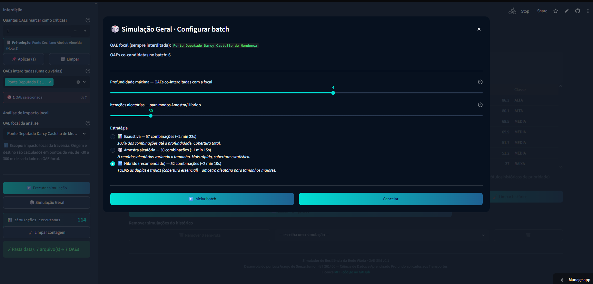Click the running cyclist status icon
The image size is (593, 284).
(x=512, y=11)
